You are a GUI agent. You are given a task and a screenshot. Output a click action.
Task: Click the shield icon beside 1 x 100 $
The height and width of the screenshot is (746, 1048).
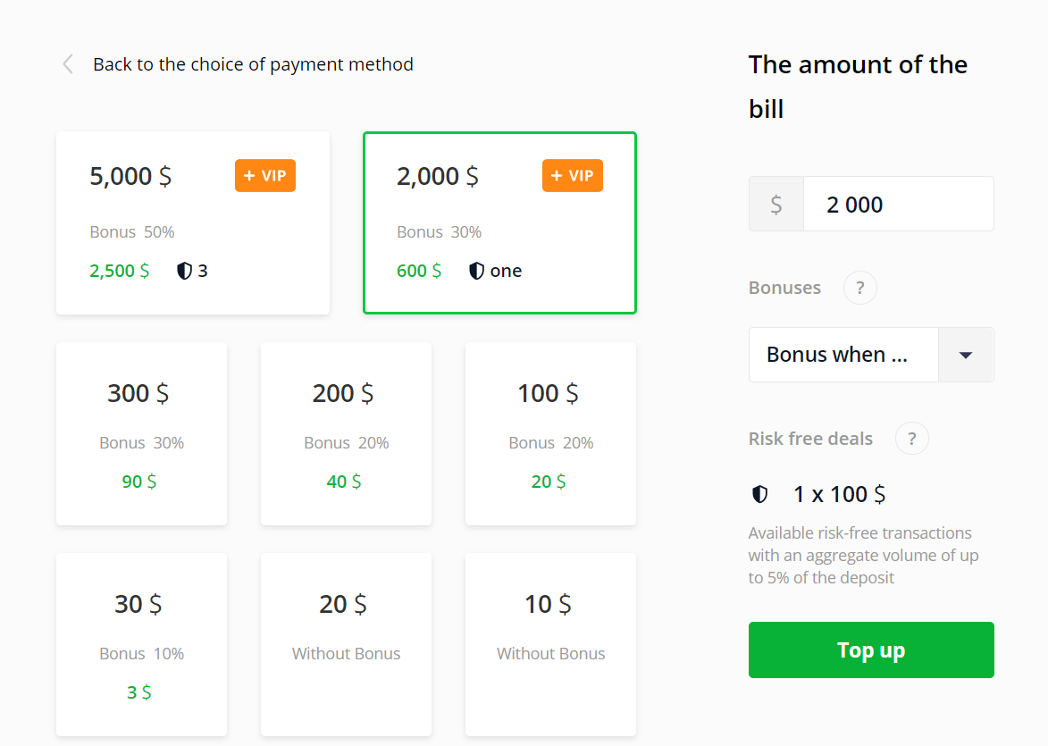point(760,494)
